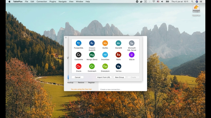Screen dimensions: 211x118
Task: Click the numbered 4 badge menu bar icon
Action: tap(146, 2)
